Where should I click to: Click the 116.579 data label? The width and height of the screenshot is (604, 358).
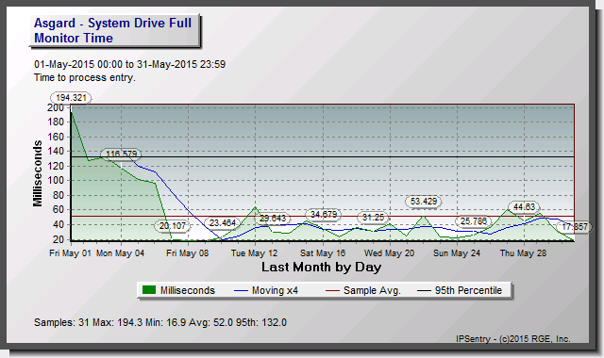(x=122, y=155)
